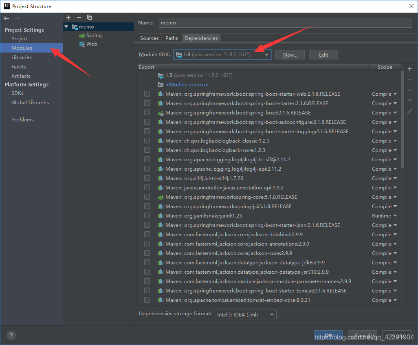Screen dimensions: 418x345
Task: Click the Edit SDK button
Action: point(323,55)
